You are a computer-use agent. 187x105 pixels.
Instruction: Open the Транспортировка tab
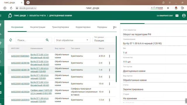[x=60, y=27]
